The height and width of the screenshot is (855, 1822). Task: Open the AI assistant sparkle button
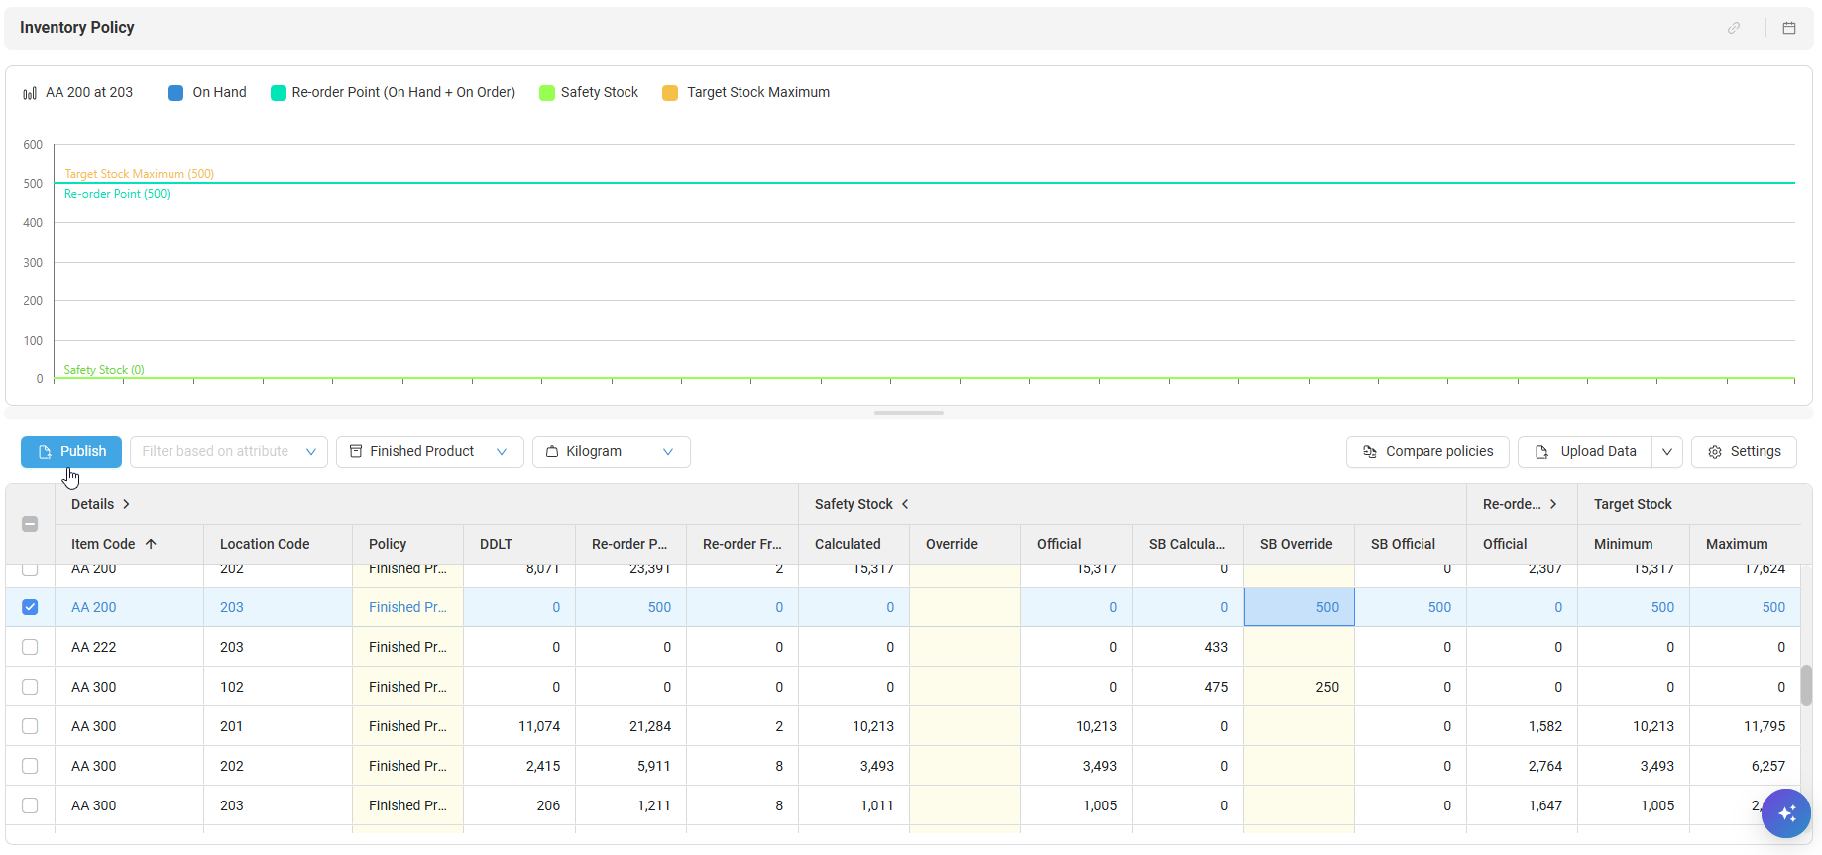[x=1786, y=813]
